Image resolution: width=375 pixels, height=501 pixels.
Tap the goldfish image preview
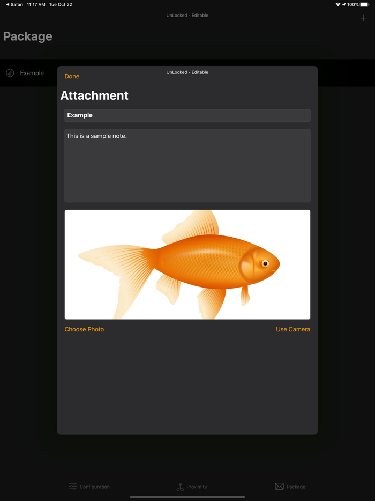tap(187, 264)
